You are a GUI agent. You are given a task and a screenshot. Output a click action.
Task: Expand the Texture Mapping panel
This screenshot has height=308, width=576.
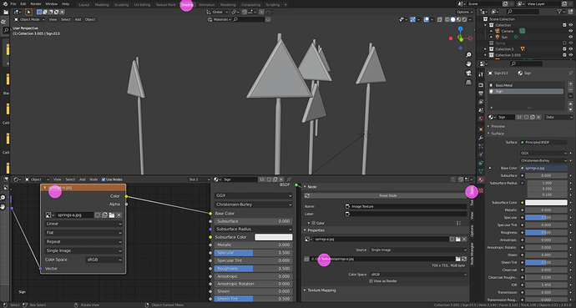pos(321,290)
